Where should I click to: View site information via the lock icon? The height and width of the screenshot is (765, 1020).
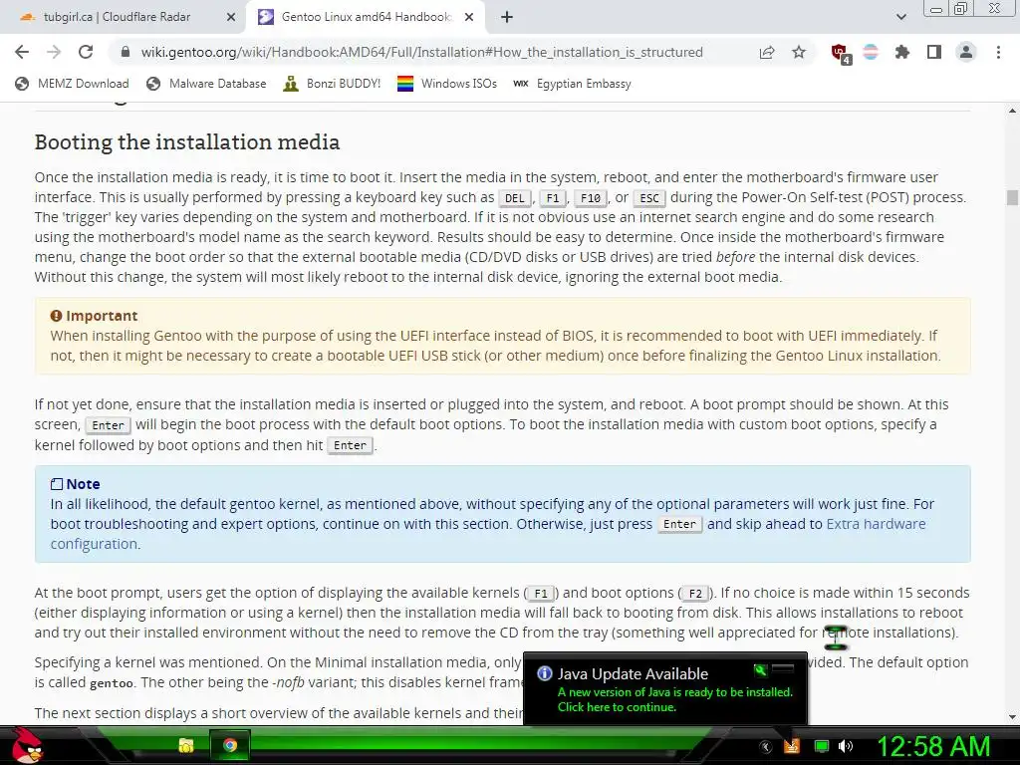click(x=126, y=52)
